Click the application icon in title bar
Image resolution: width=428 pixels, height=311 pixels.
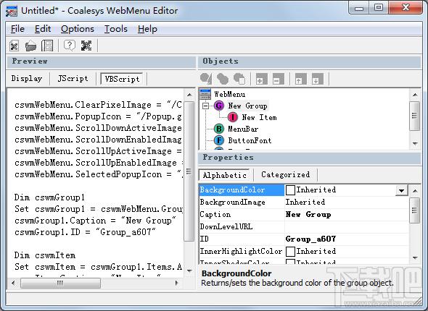click(11, 11)
